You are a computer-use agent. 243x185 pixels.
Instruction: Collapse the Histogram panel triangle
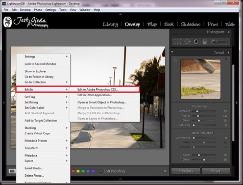228,32
